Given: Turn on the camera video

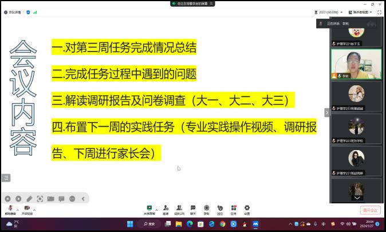Looking at the screenshot, I should pos(27,209).
